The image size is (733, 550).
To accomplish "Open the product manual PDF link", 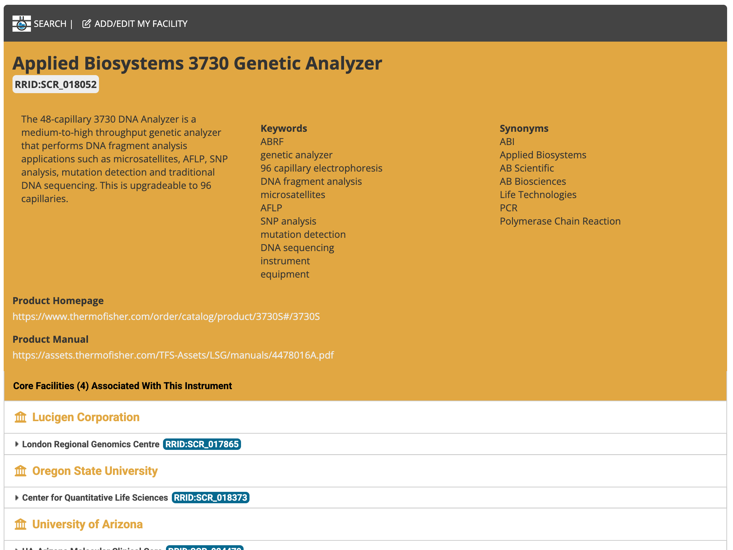I will (173, 355).
